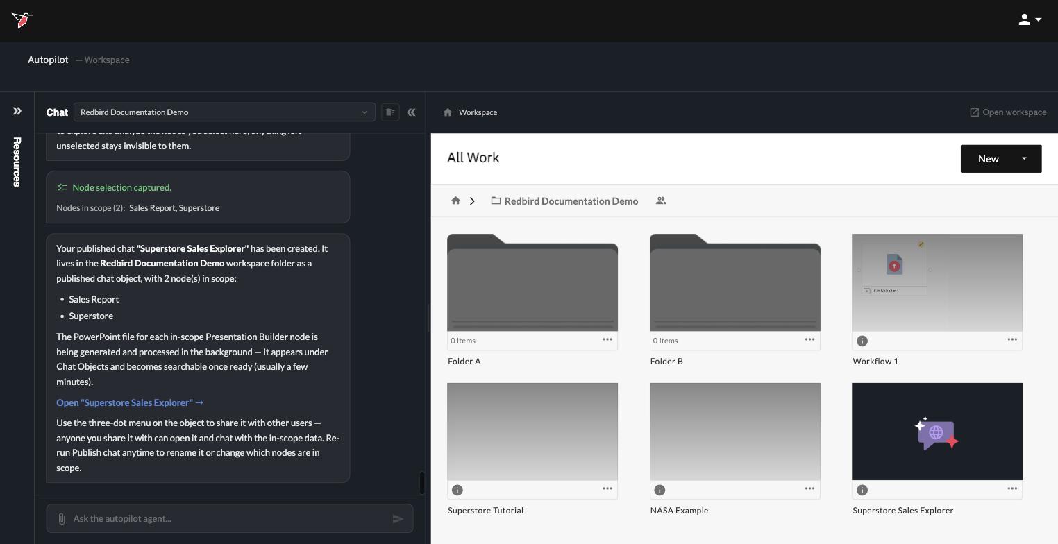
Task: Open the Folder A thumbnail
Action: coord(532,282)
